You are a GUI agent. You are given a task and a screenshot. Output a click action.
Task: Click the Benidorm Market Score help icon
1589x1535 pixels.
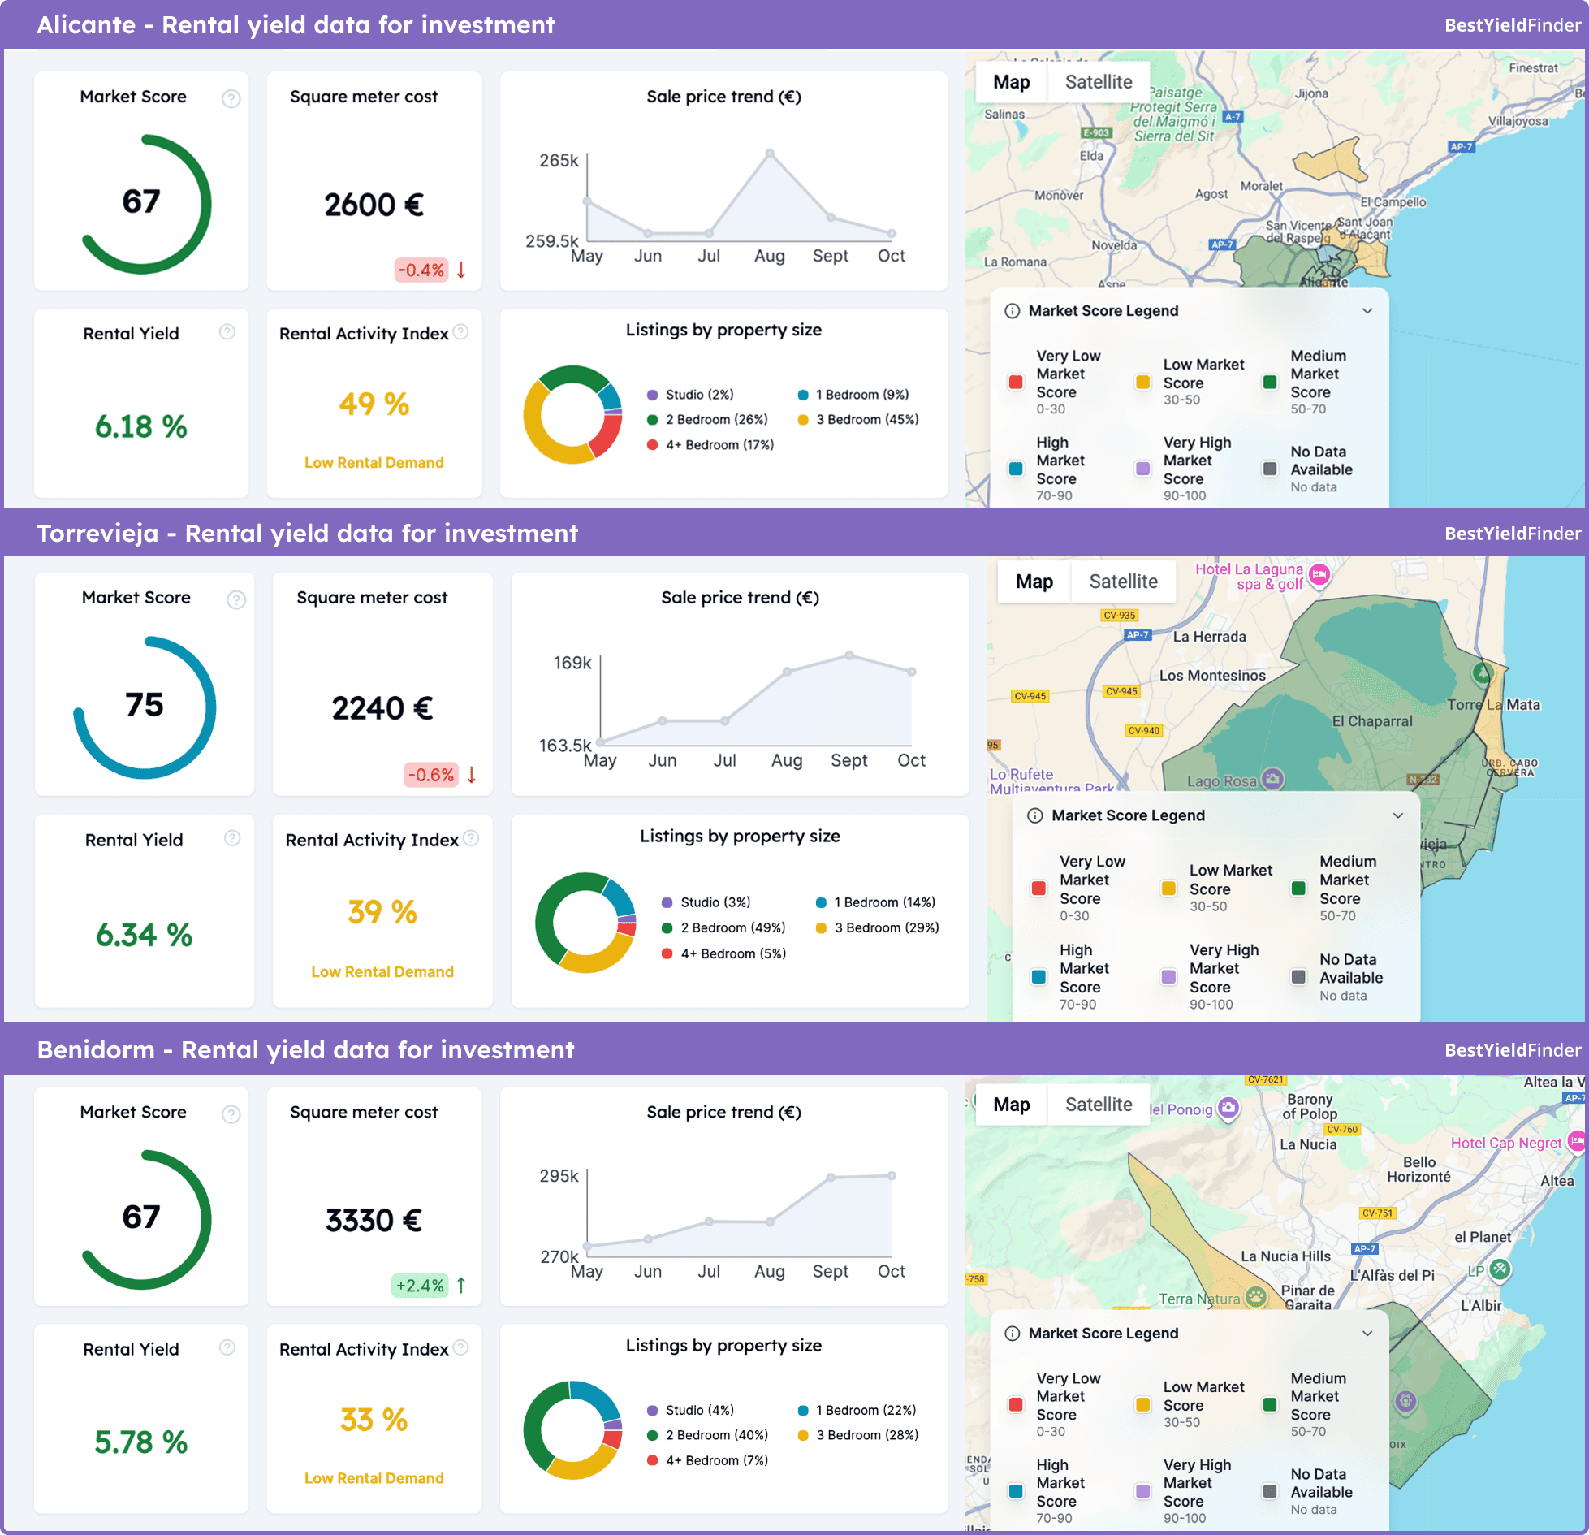click(231, 1114)
